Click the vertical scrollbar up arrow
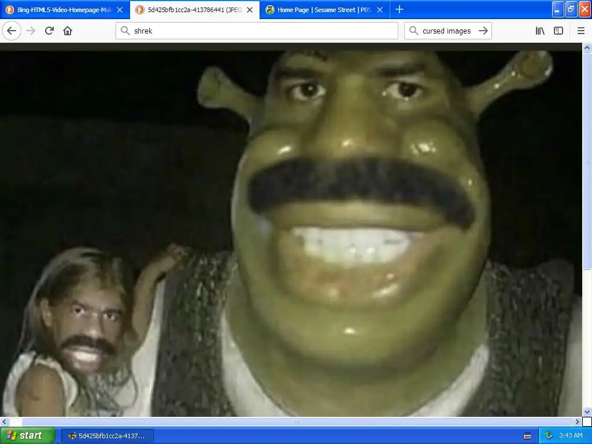This screenshot has height=444, width=592. [587, 48]
